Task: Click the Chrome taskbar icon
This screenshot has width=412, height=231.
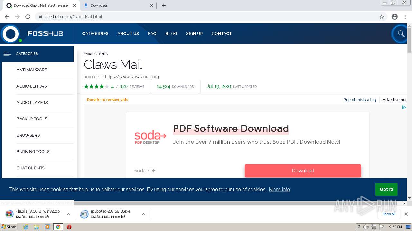Action: tap(58, 227)
